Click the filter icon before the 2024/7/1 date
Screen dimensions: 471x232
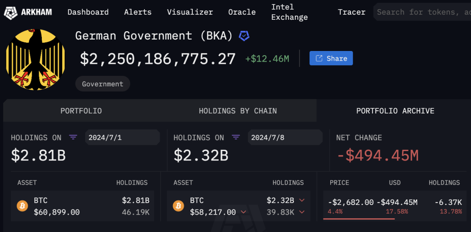(x=73, y=137)
